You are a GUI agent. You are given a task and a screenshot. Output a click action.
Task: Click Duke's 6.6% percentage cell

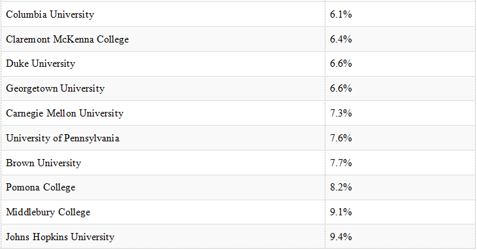(x=401, y=63)
